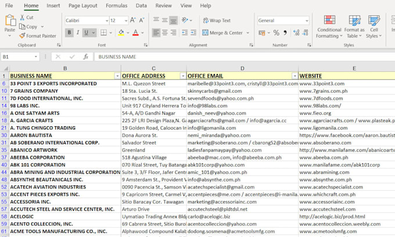
Task: Click the Select All corner triangle
Action: [x=5, y=68]
